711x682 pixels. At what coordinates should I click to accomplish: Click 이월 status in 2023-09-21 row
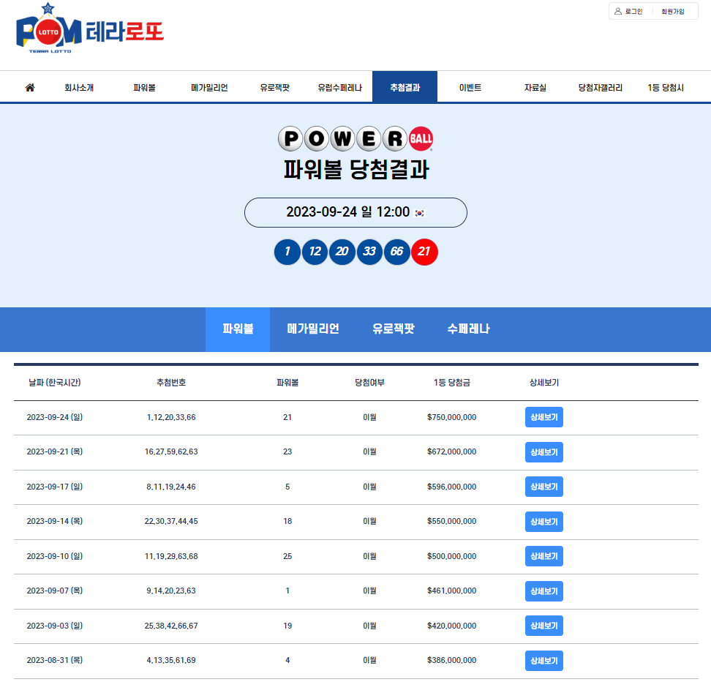[x=369, y=452]
